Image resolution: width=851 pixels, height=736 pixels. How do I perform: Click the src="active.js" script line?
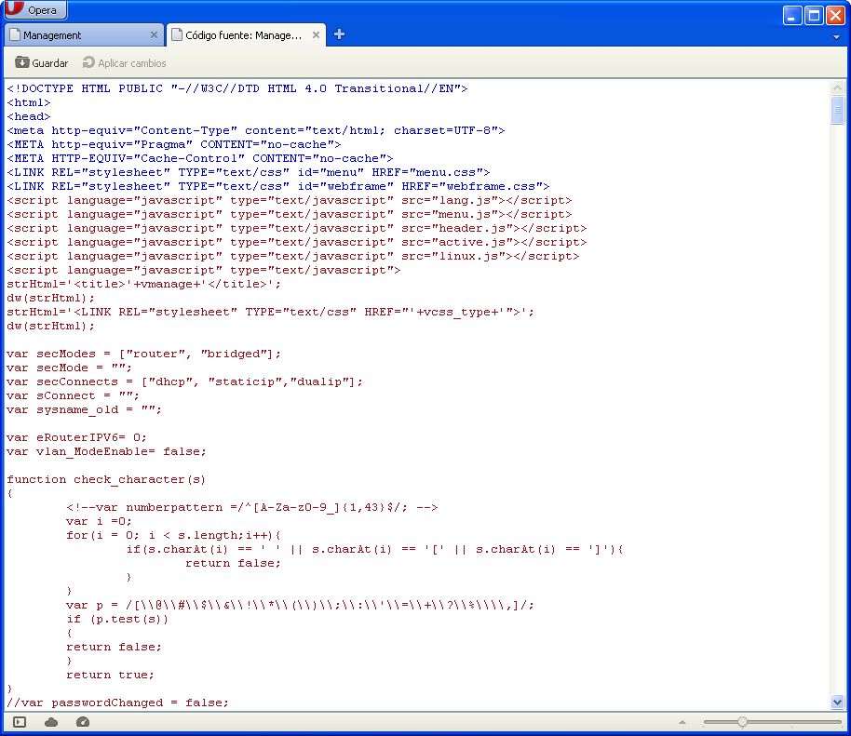click(x=296, y=243)
